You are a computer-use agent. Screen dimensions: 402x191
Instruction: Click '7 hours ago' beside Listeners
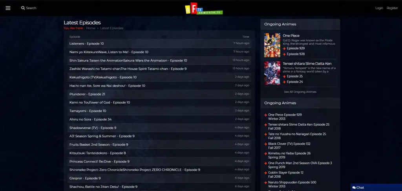tap(241, 43)
